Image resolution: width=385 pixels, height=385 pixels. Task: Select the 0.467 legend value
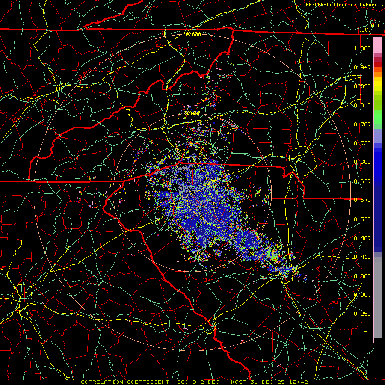362,238
